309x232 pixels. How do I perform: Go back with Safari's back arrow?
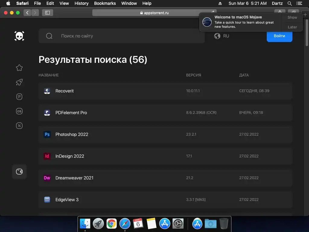coord(27,13)
